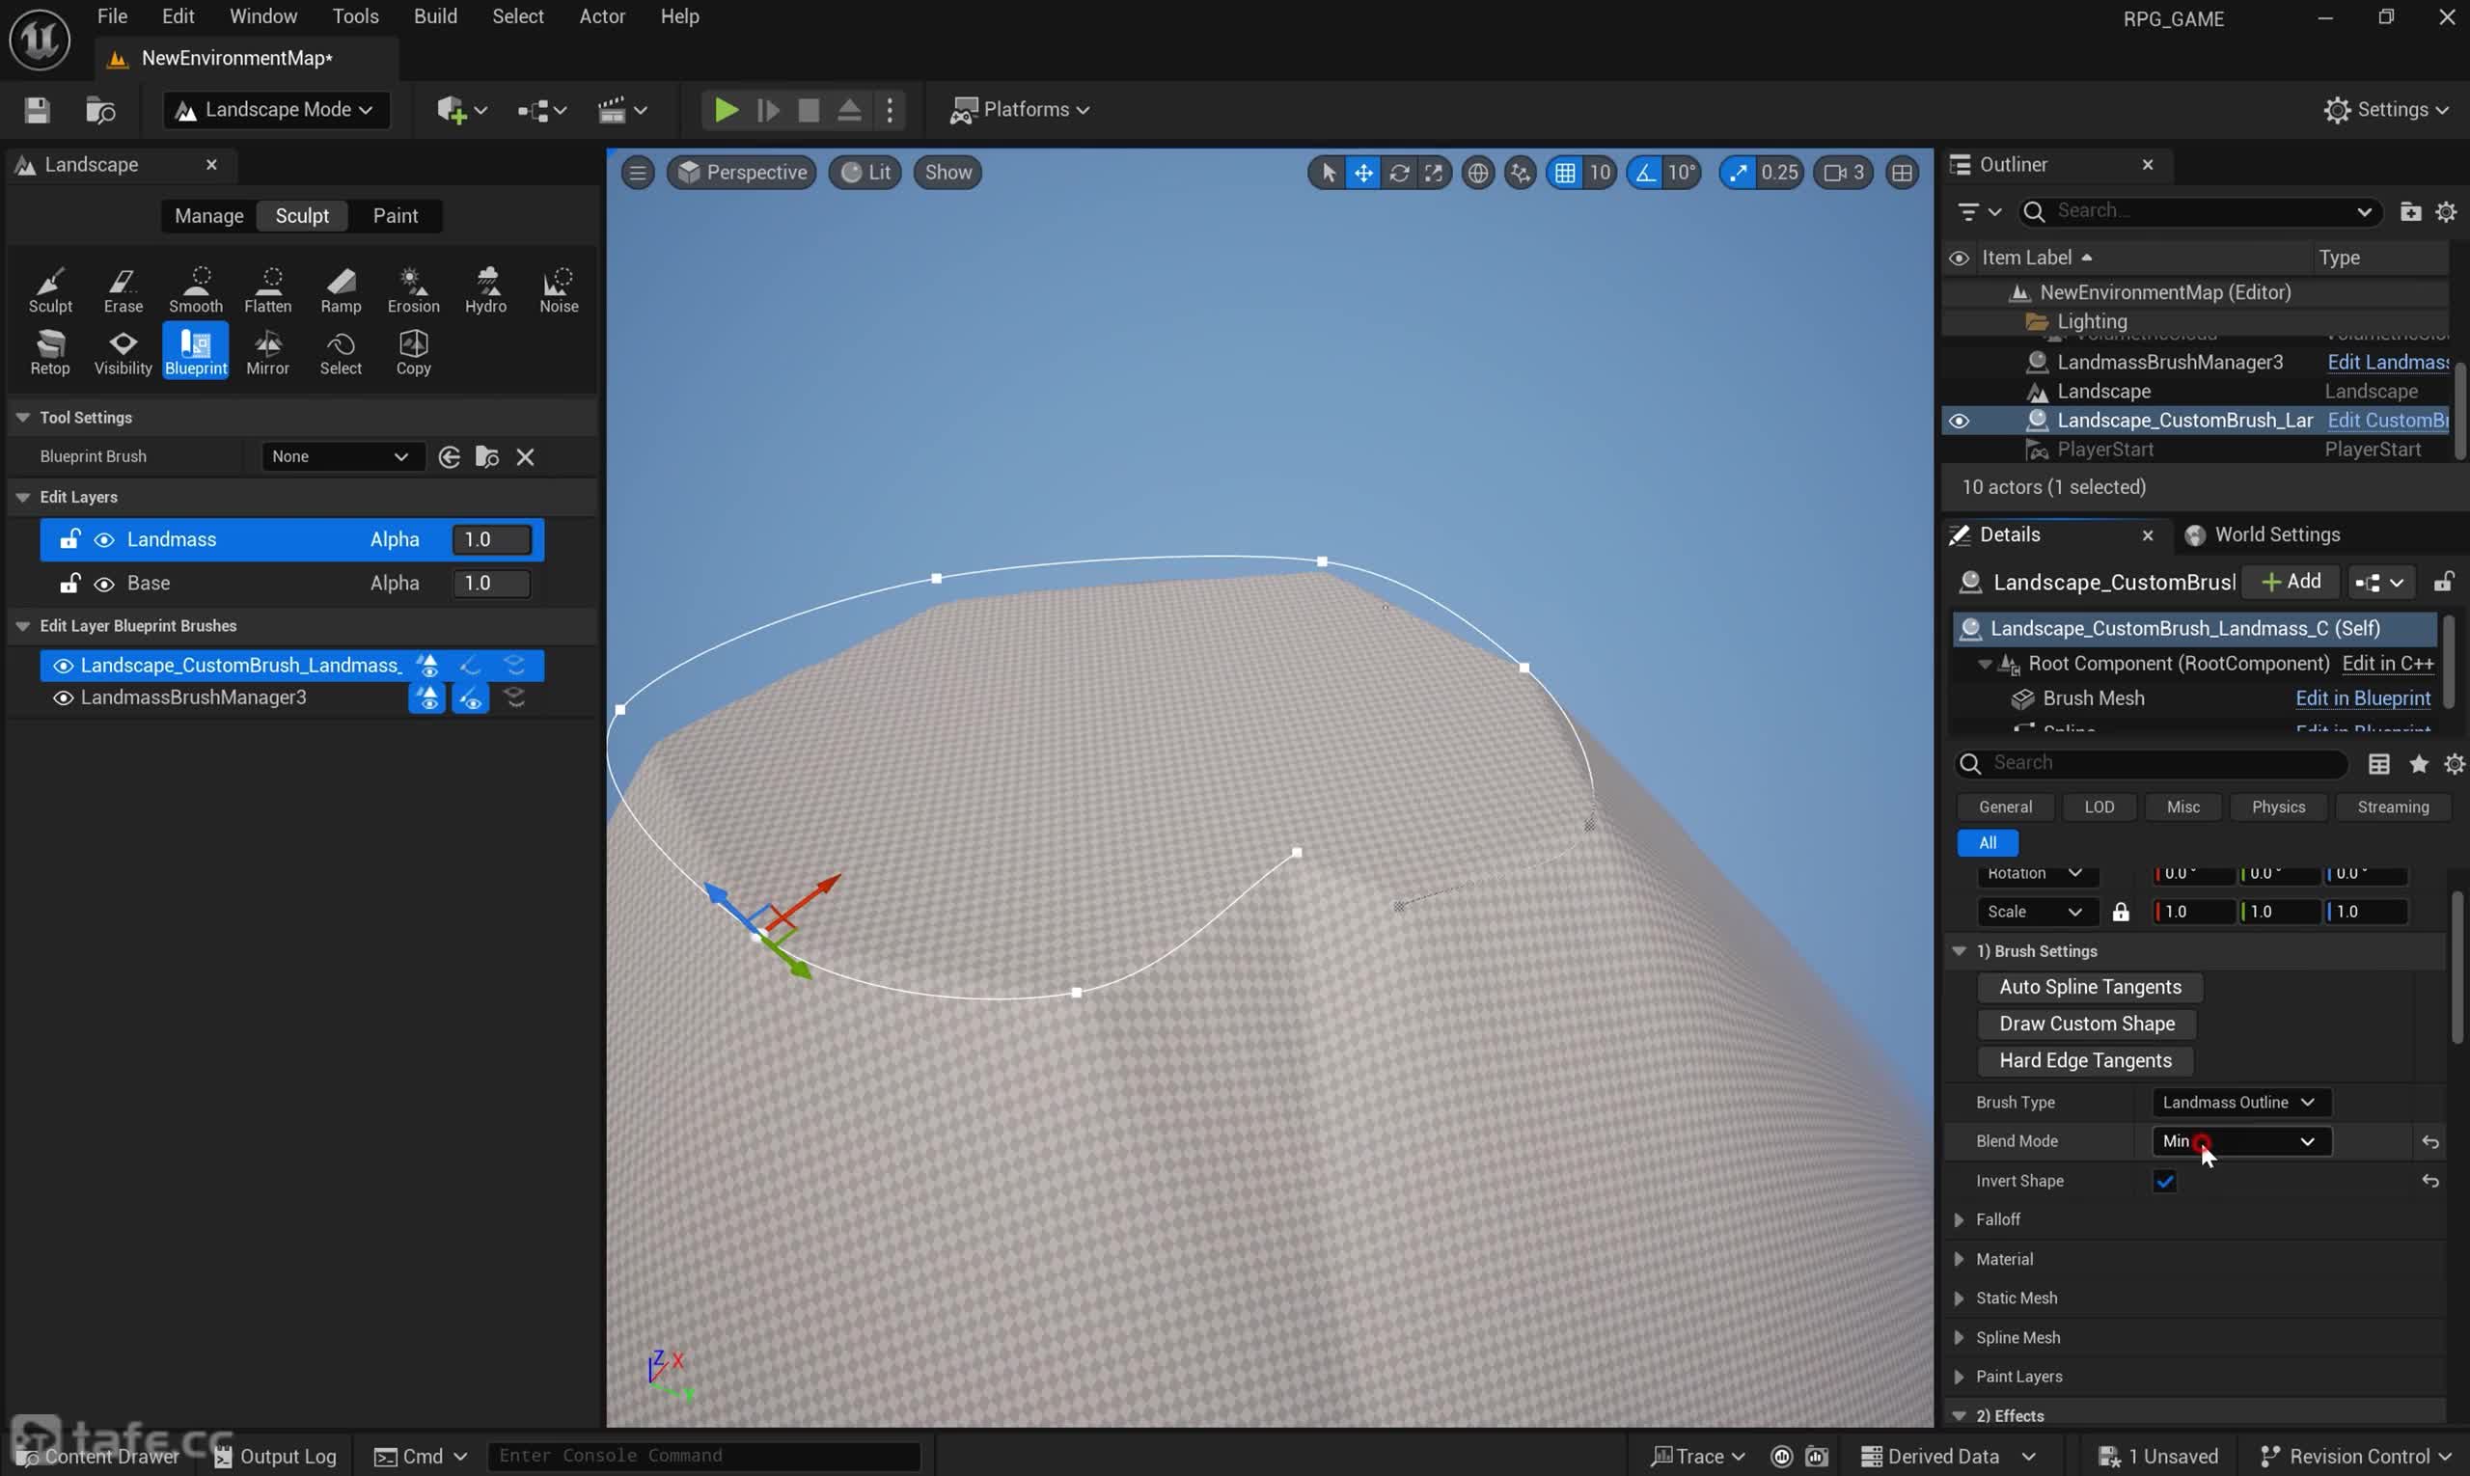
Task: Toggle scale snapping in viewport
Action: click(x=1738, y=173)
